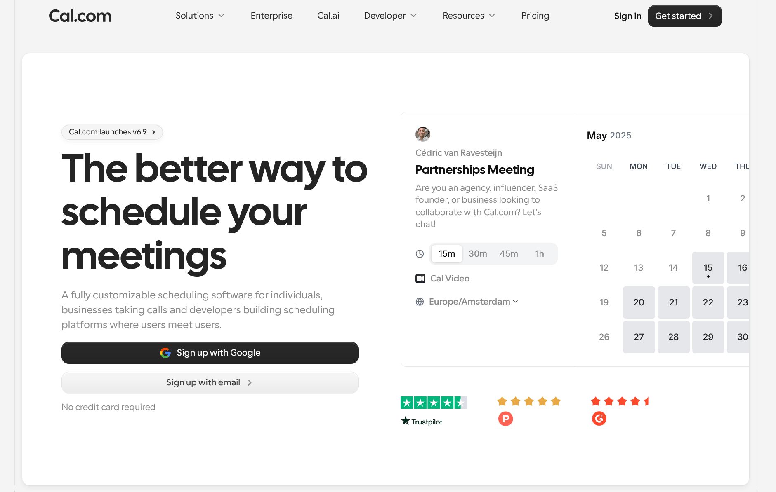
Task: Click the Product Hunt gold stars
Action: point(529,401)
